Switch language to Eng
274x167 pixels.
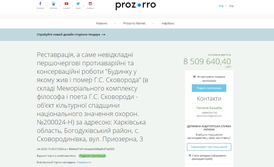coord(221,6)
